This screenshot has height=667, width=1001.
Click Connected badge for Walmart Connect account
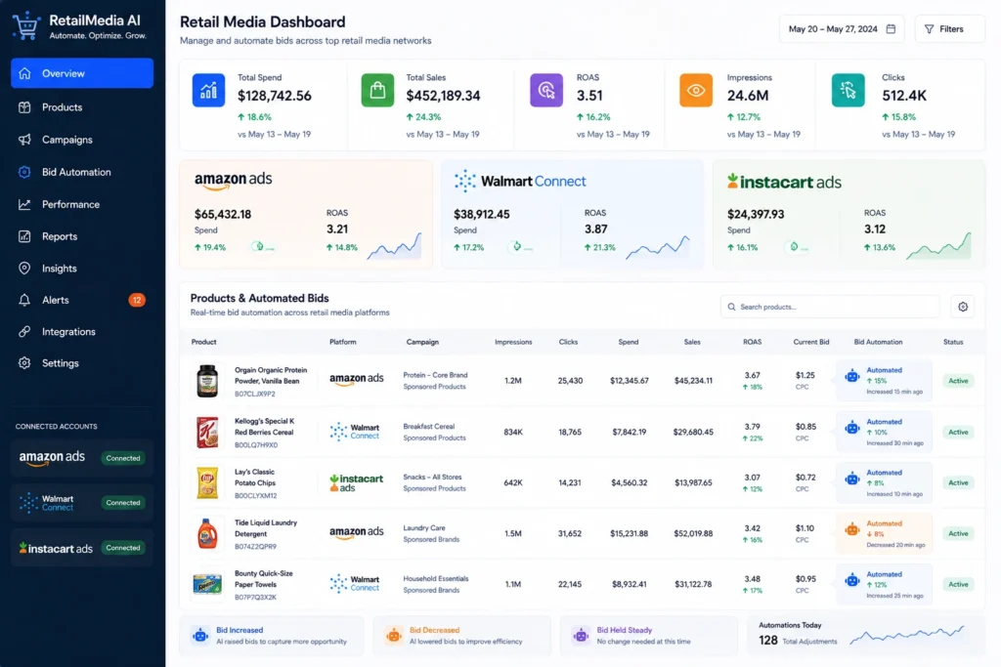click(x=123, y=503)
